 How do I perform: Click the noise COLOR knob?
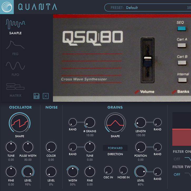coord(51,147)
